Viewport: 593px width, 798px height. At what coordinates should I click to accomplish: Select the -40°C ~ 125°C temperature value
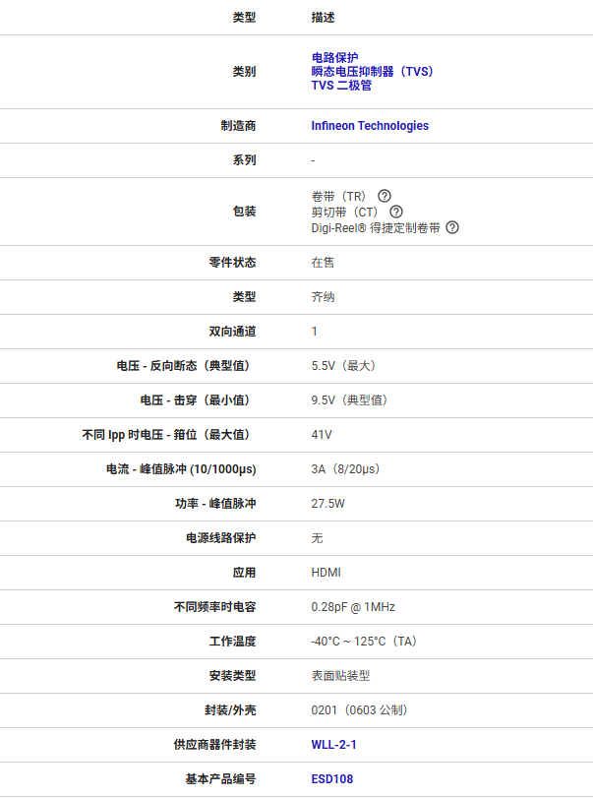(x=364, y=642)
